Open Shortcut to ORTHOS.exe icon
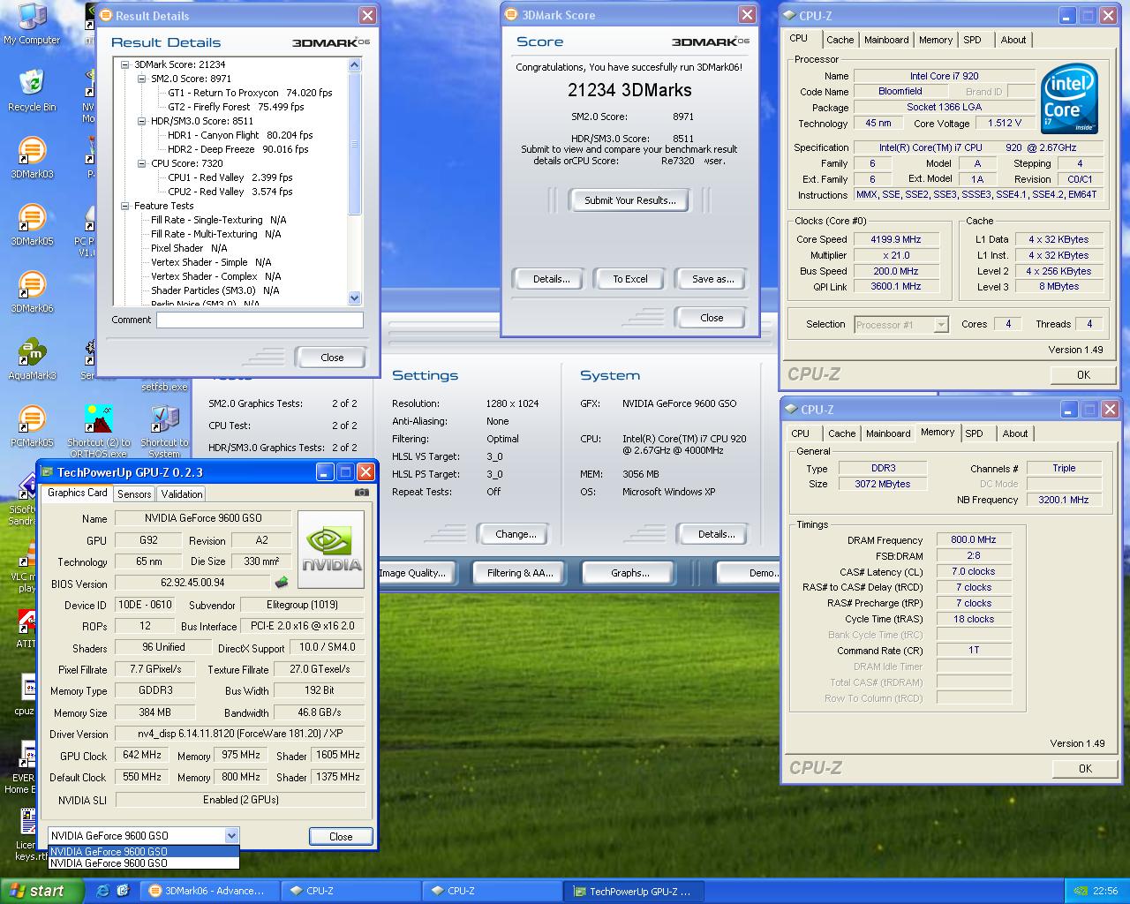Viewport: 1130px width, 904px height. point(99,431)
